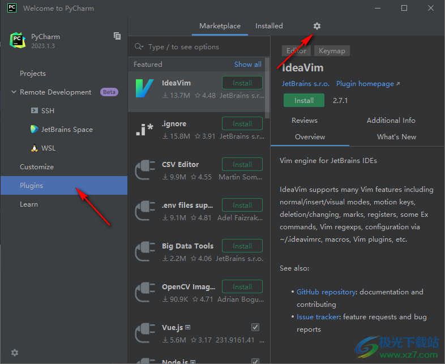Install the CSV Editor plugin
This screenshot has height=364, width=445.
242,164
